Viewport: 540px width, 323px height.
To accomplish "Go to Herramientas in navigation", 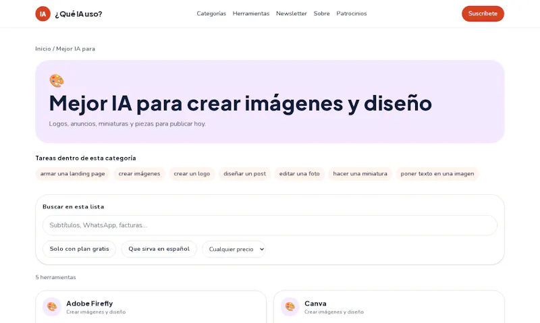I will (x=251, y=13).
